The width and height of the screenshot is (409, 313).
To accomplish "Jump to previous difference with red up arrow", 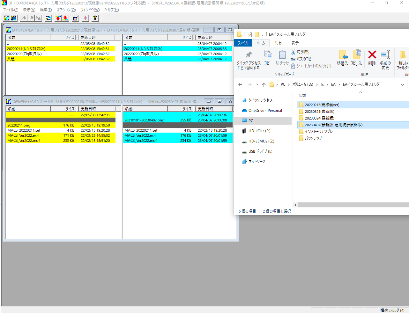I will [58, 18].
